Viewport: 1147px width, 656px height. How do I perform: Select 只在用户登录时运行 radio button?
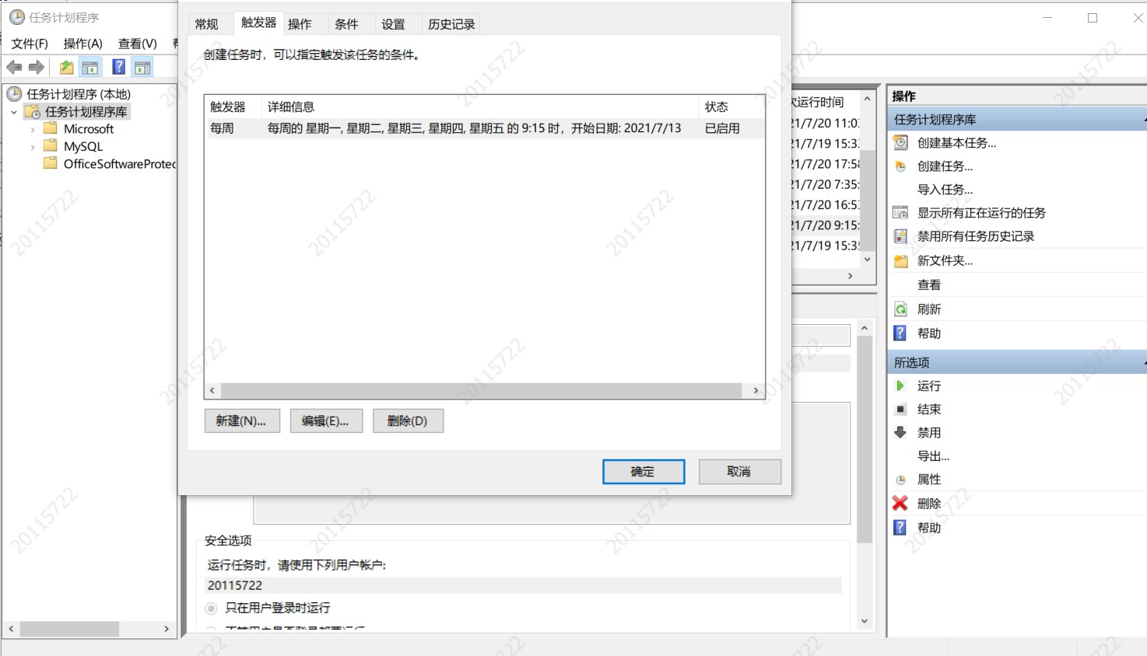(x=212, y=608)
